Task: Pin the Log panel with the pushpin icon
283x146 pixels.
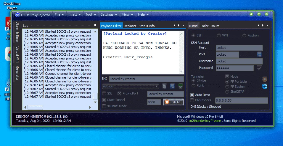Action: 95,26
